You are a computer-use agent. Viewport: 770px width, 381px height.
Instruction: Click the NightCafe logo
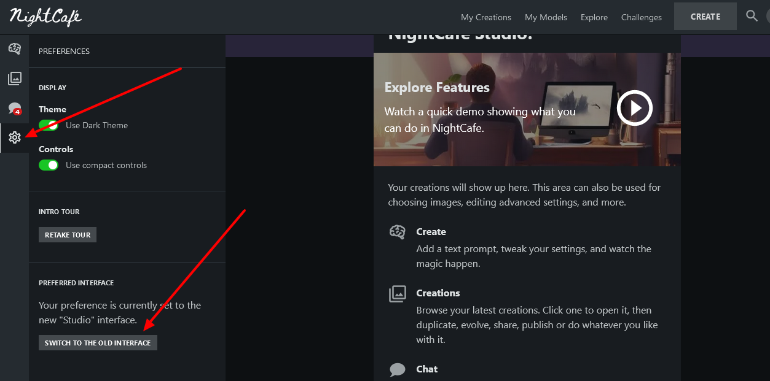[x=45, y=17]
